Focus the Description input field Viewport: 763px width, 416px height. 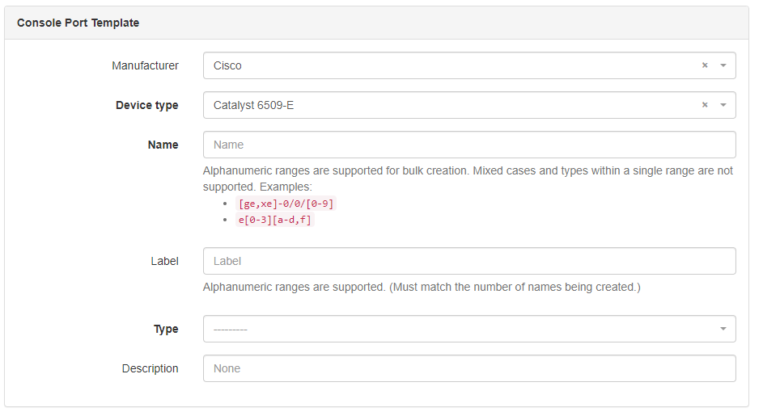pyautogui.click(x=469, y=368)
